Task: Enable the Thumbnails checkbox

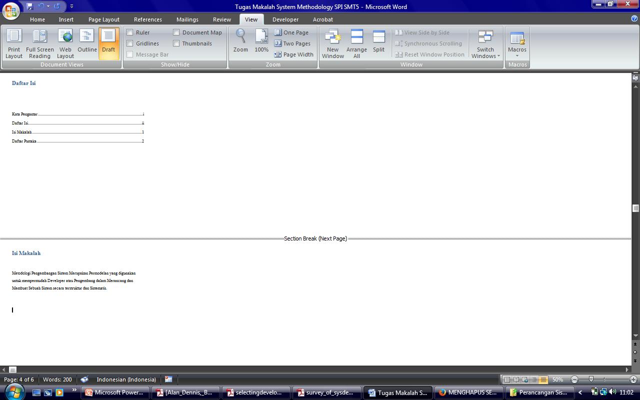Action: (176, 43)
